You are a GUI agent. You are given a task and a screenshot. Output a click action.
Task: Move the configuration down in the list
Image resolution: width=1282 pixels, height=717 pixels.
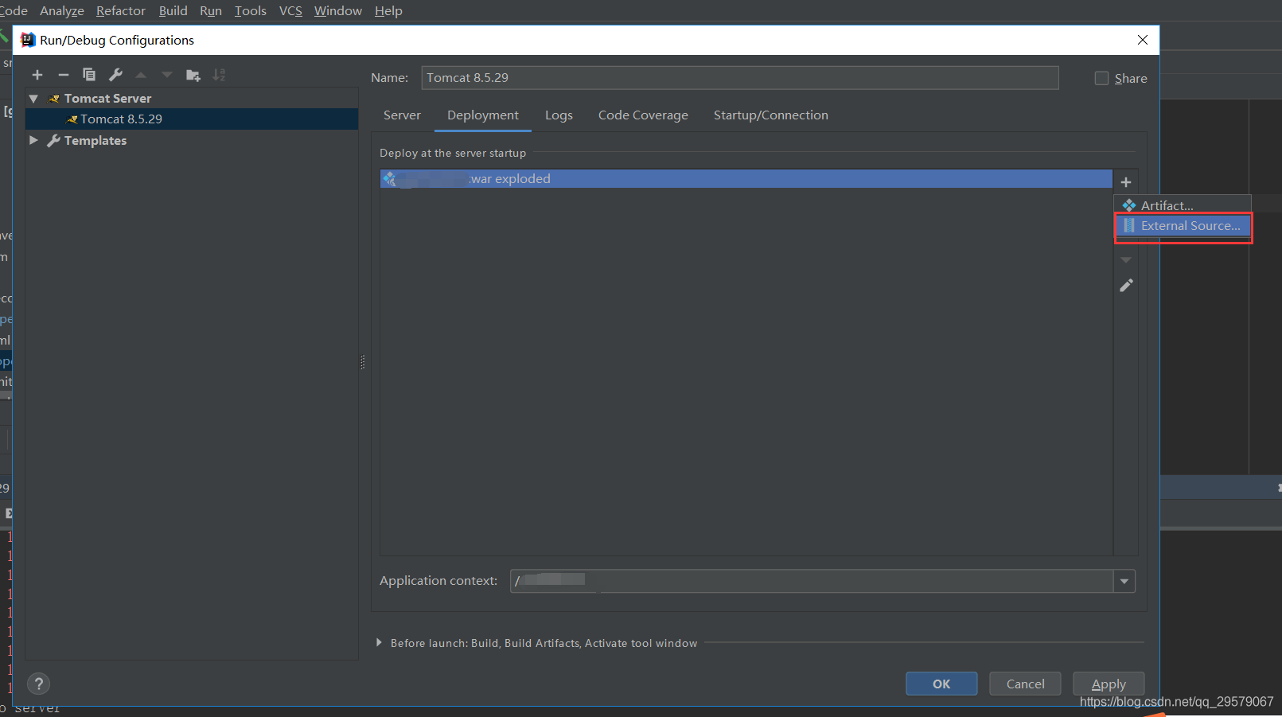166,75
